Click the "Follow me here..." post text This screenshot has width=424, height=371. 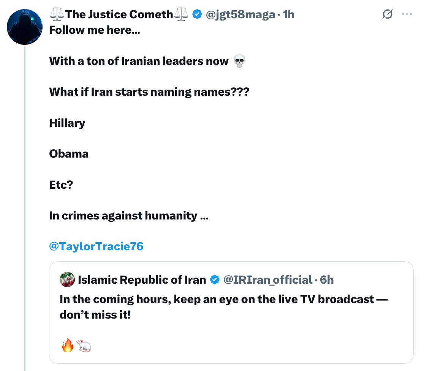95,30
